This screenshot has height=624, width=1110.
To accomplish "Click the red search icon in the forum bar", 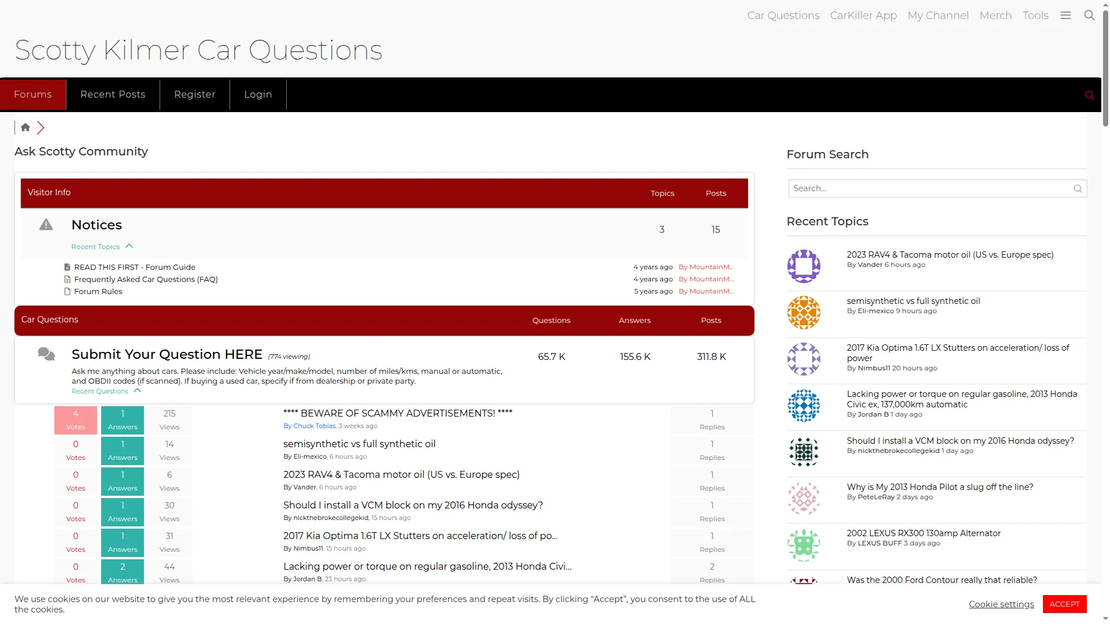I will pos(1090,95).
